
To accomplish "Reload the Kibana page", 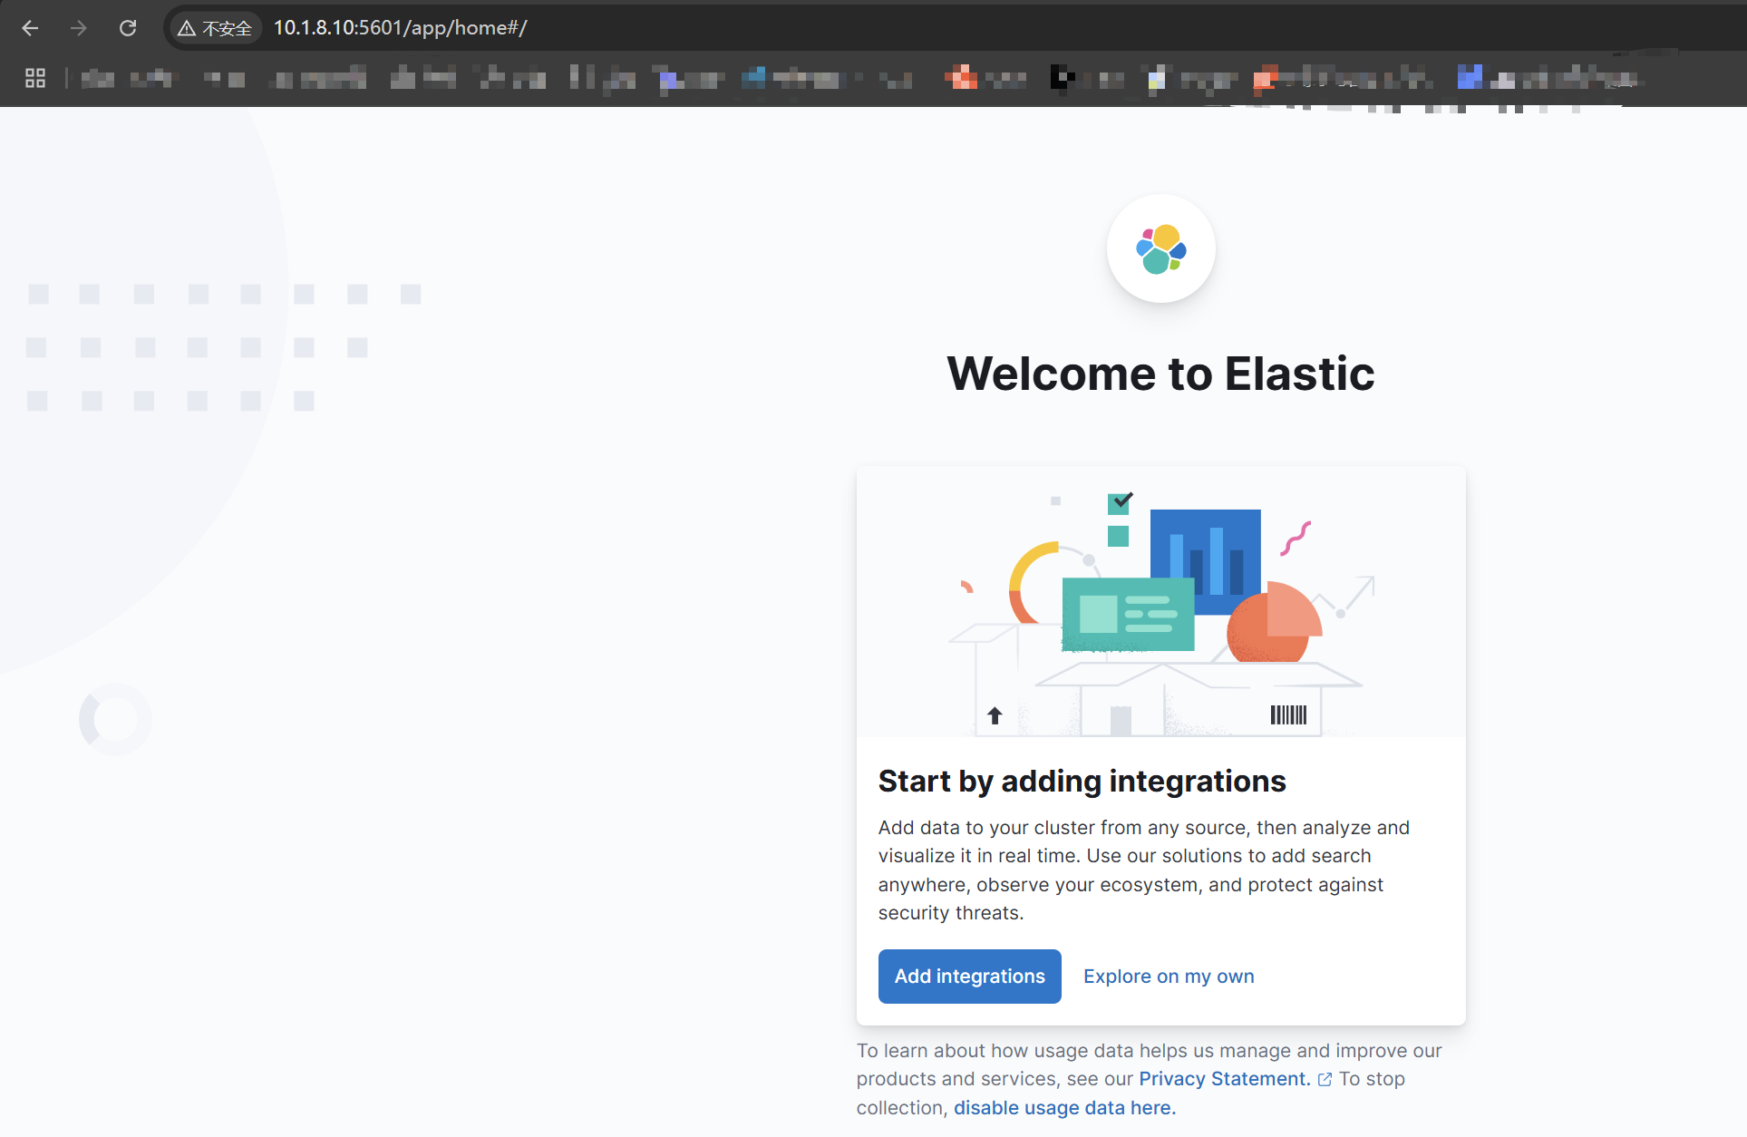I will coord(128,28).
